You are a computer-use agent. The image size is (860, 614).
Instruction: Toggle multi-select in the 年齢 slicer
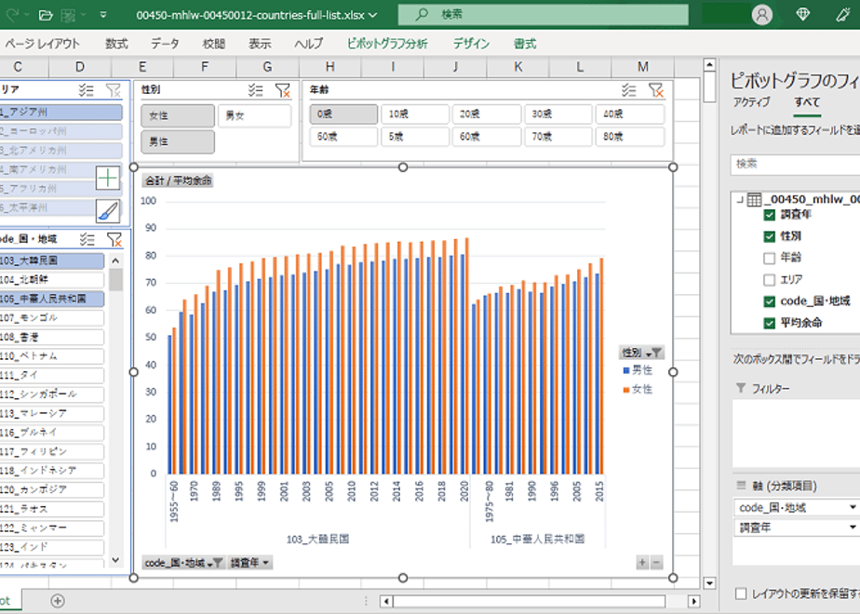pyautogui.click(x=628, y=90)
